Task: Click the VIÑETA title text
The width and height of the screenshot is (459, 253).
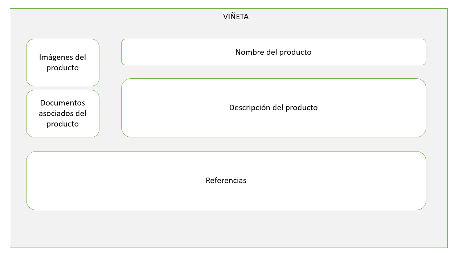Action: [236, 17]
